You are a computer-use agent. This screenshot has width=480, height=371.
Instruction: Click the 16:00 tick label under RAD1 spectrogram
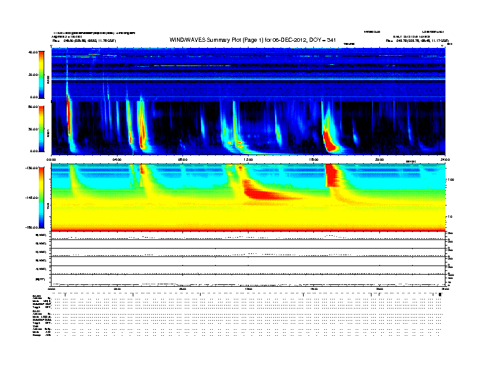(x=314, y=159)
